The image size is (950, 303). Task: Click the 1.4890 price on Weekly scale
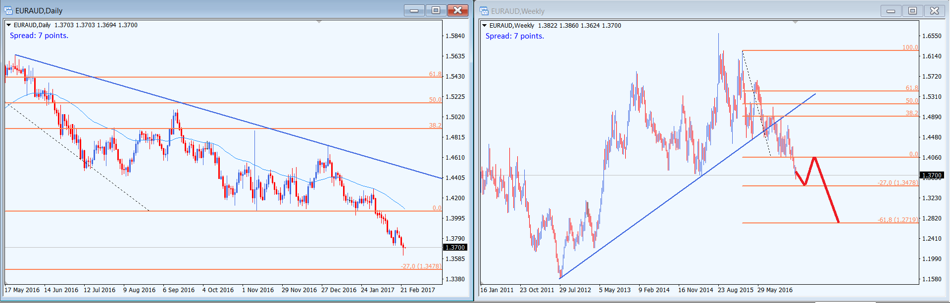click(x=932, y=117)
